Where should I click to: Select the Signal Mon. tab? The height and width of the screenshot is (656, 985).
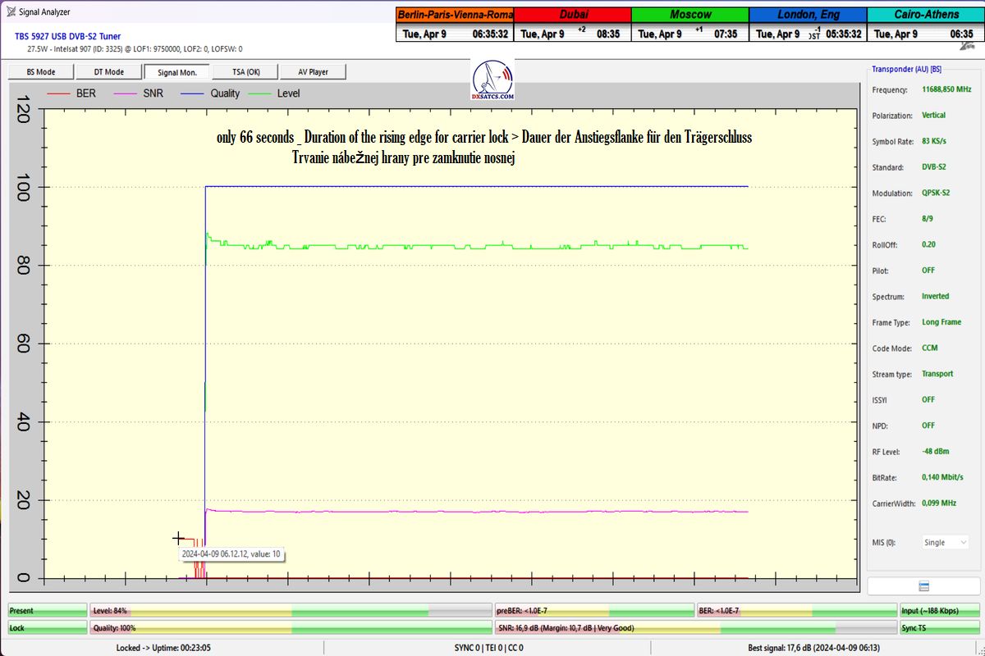point(176,72)
